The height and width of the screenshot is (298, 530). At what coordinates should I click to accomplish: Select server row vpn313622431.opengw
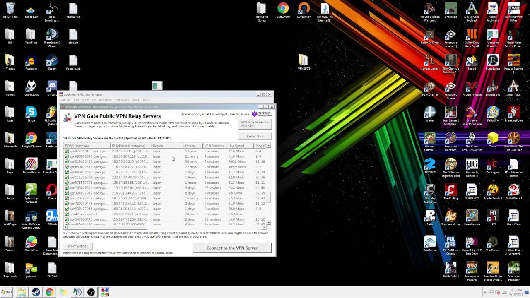tap(165, 161)
